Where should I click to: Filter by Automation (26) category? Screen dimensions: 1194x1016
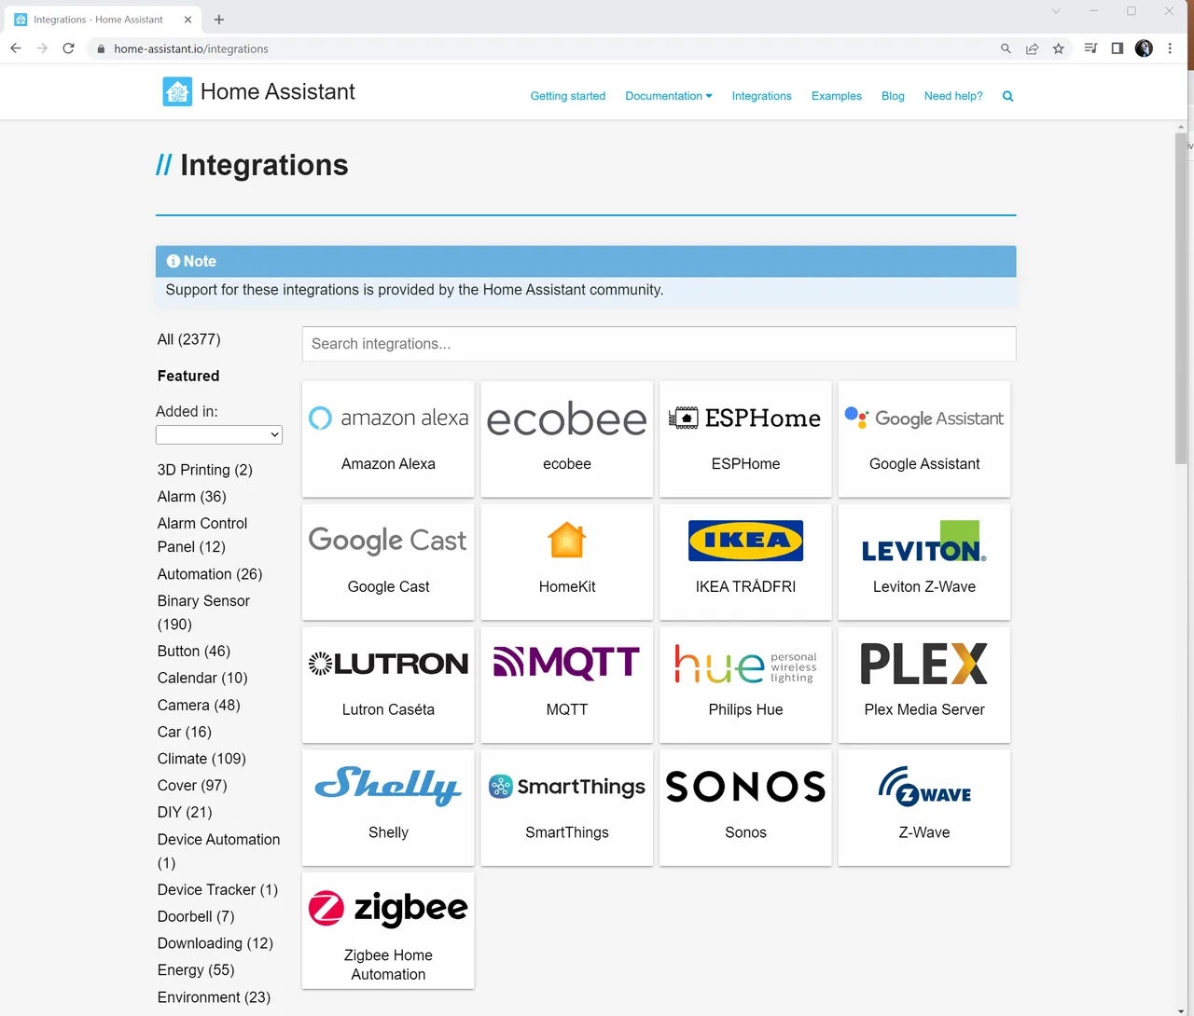[210, 574]
